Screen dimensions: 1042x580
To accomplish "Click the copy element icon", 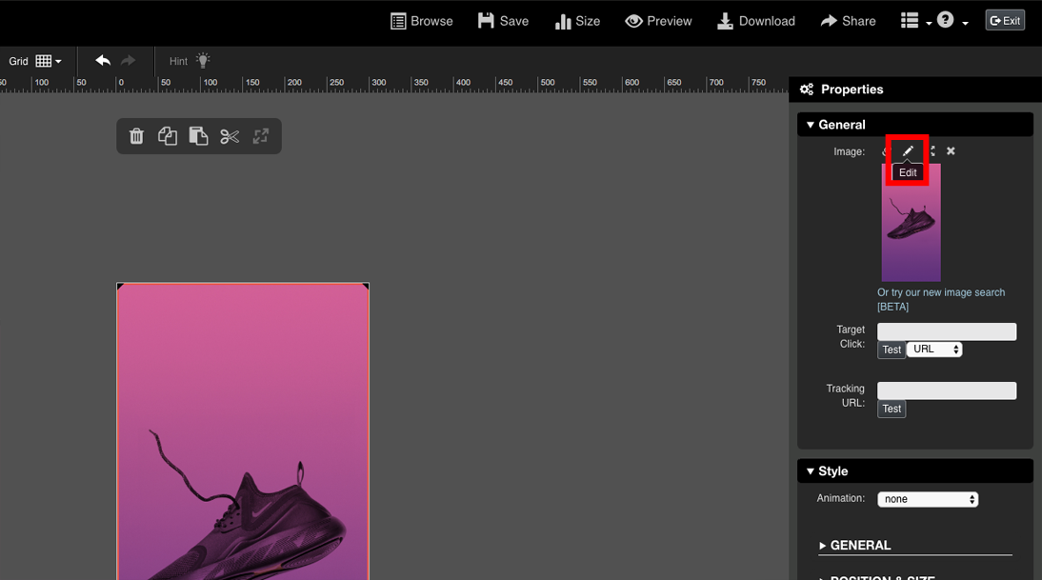I will click(x=168, y=136).
